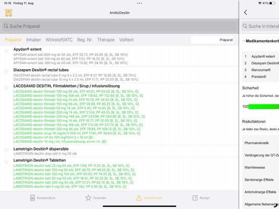
Task: Select Marcoumar® in Medikamentenkorb
Action: pyautogui.click(x=260, y=70)
